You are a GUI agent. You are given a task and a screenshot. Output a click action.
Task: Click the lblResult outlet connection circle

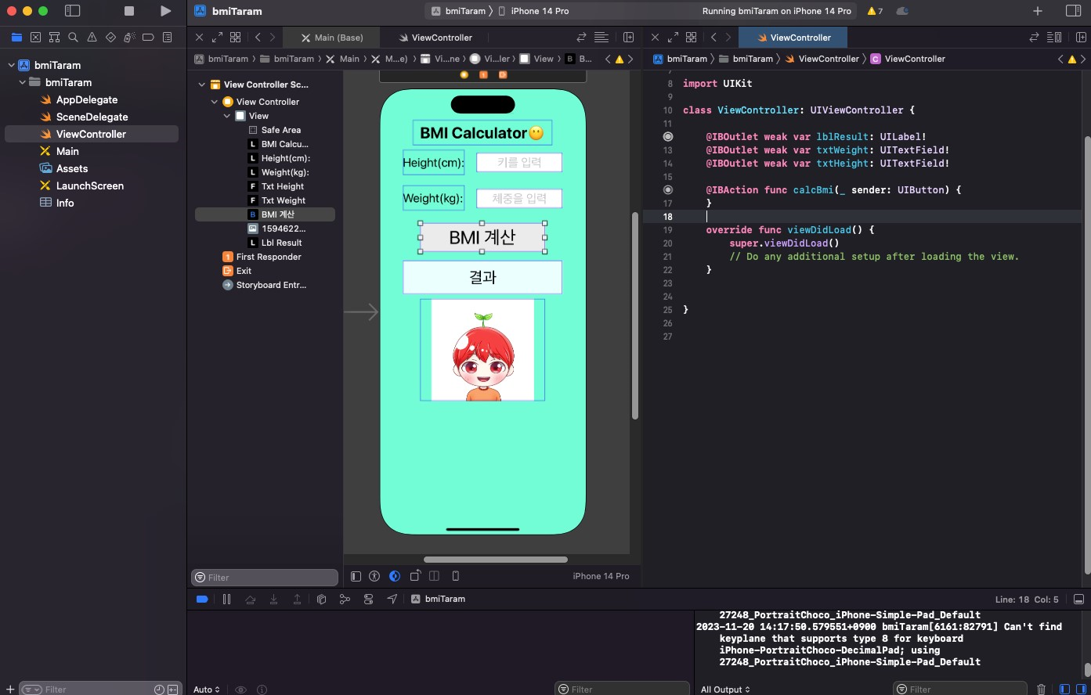pos(668,136)
